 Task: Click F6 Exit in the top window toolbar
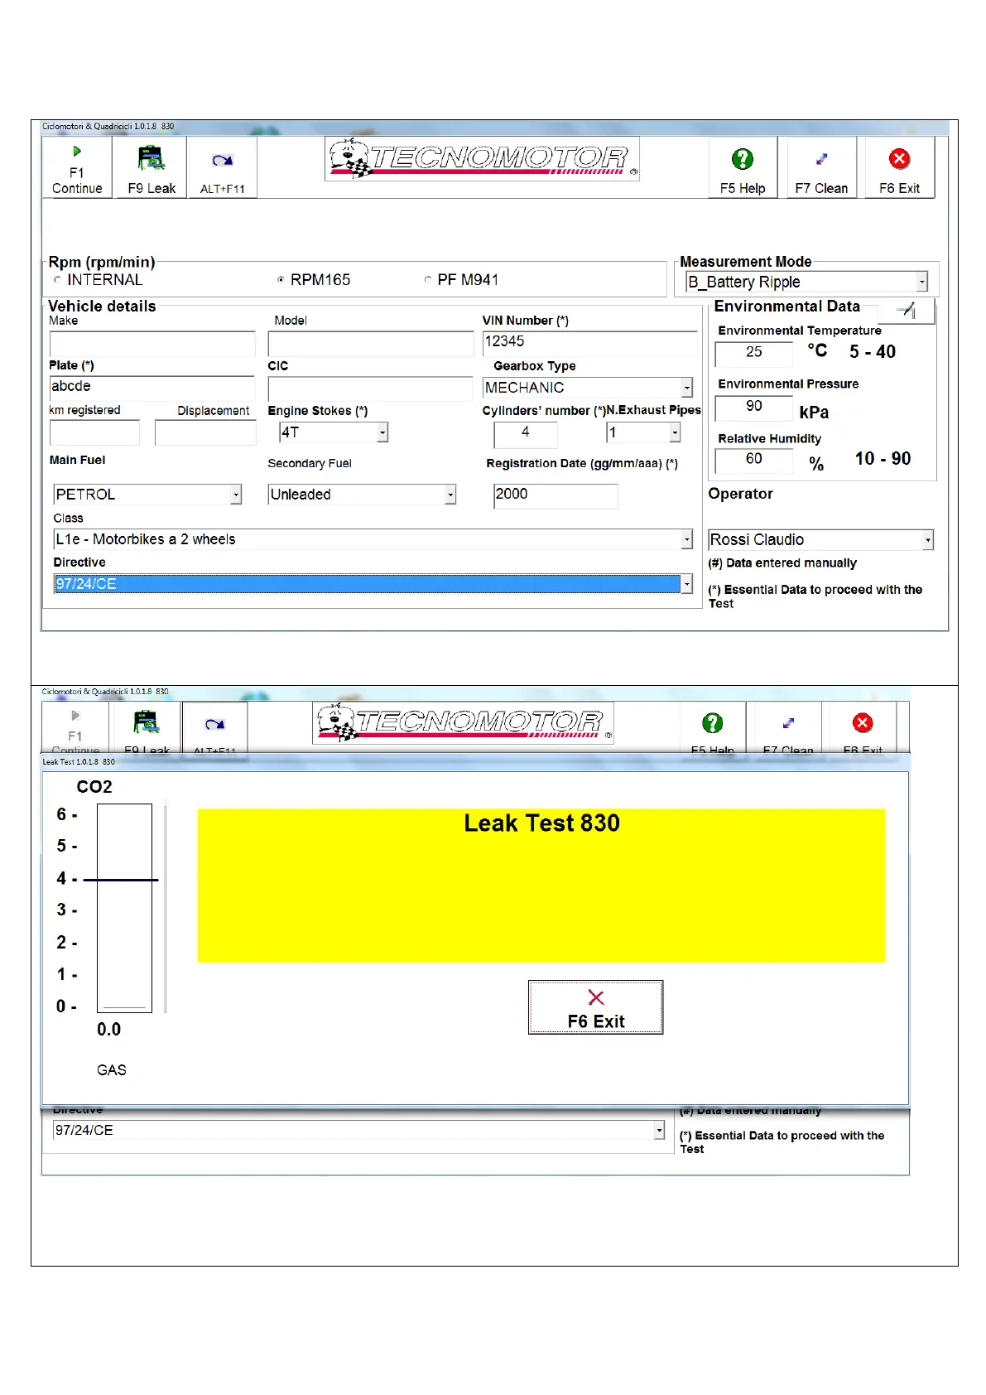(x=899, y=168)
